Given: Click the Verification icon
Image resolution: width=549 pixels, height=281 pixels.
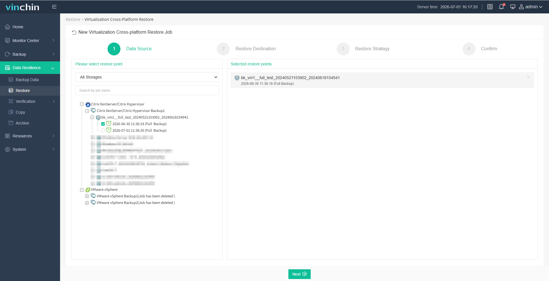Looking at the screenshot, I should [x=11, y=101].
